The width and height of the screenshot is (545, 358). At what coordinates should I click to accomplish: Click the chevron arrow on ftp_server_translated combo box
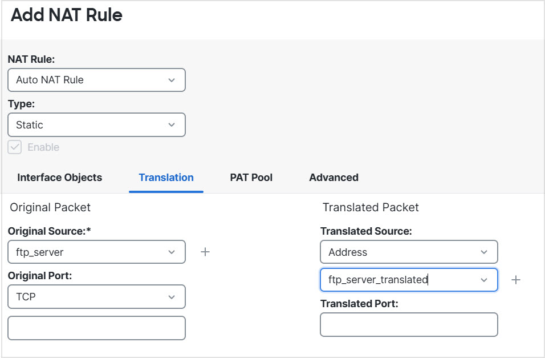point(484,280)
